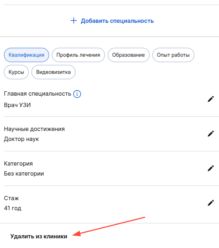Click the plus icon beside Добавить специальность
219x248 pixels.
point(73,21)
